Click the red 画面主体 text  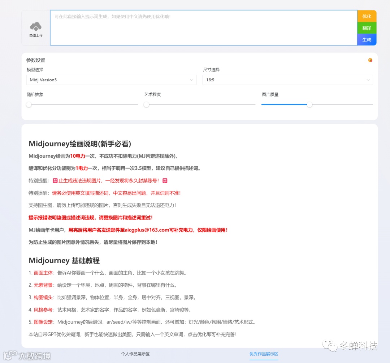pos(43,273)
